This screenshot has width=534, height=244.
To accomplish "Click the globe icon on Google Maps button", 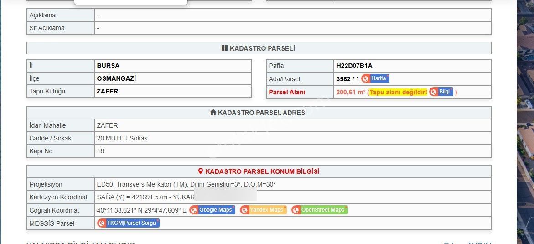I will (194, 210).
